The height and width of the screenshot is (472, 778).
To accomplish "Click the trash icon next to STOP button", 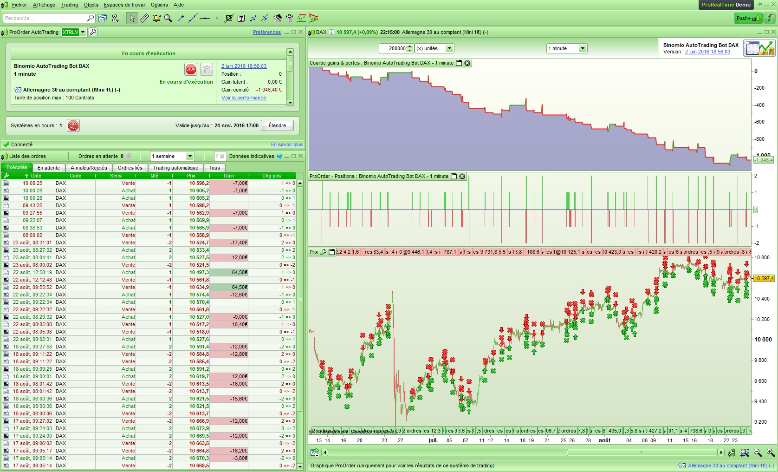I will [207, 69].
